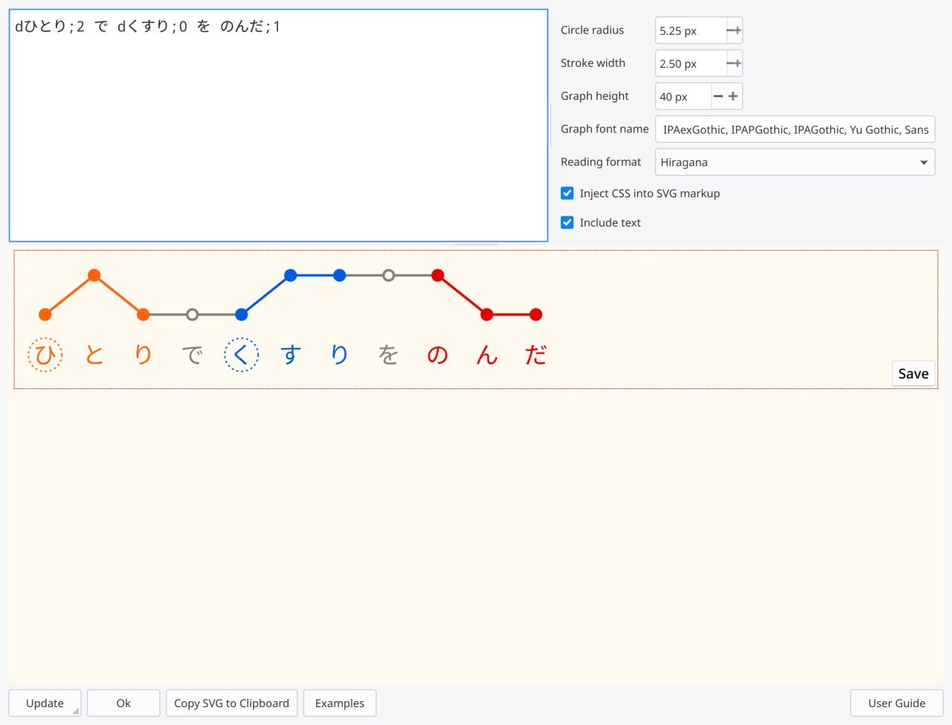The width and height of the screenshot is (952, 725).
Task: Click the Graph font name label
Action: (605, 129)
